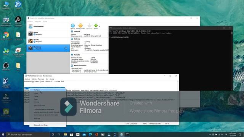Choose Eliminar in the context menu

(x=48, y=102)
